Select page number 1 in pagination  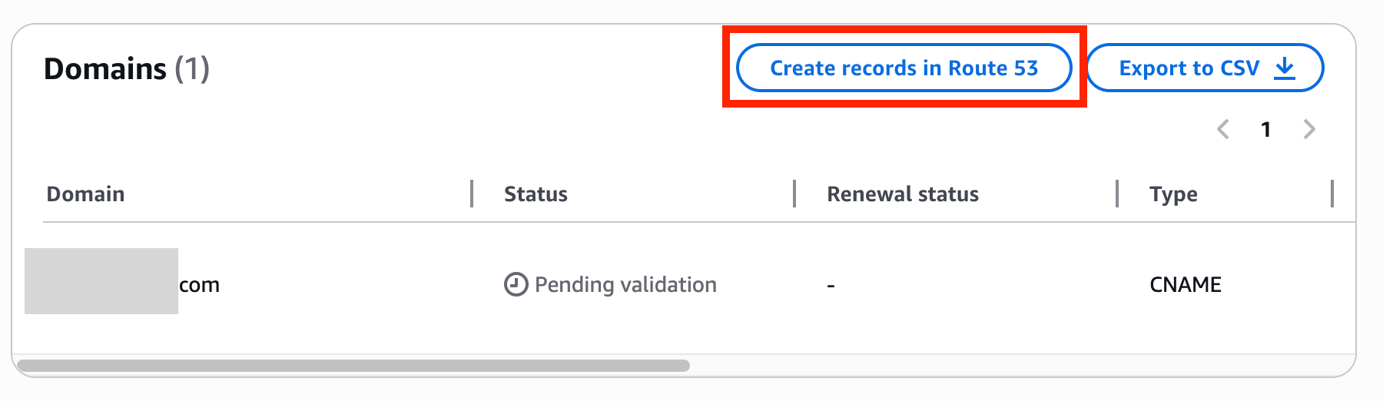tap(1265, 129)
